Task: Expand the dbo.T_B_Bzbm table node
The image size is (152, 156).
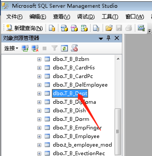Action: click(39, 59)
